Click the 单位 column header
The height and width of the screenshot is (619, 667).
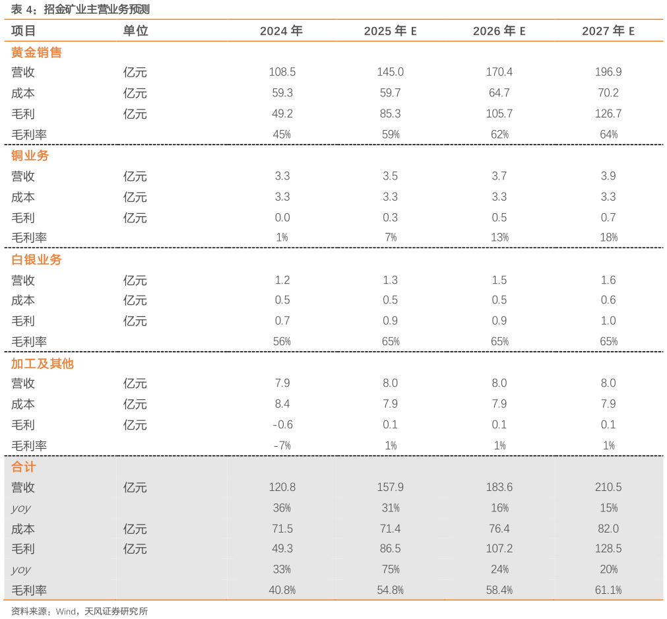[135, 31]
